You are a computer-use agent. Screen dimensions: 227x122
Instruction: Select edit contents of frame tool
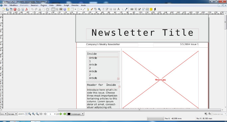pyautogui.click(x=103, y=9)
